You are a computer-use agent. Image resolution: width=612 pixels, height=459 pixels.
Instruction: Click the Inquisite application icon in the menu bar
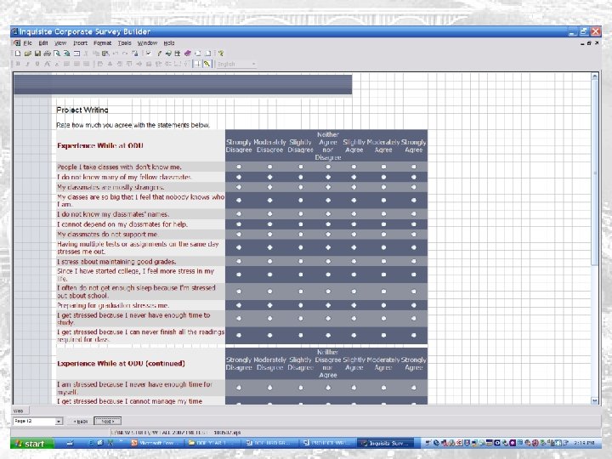(17, 43)
